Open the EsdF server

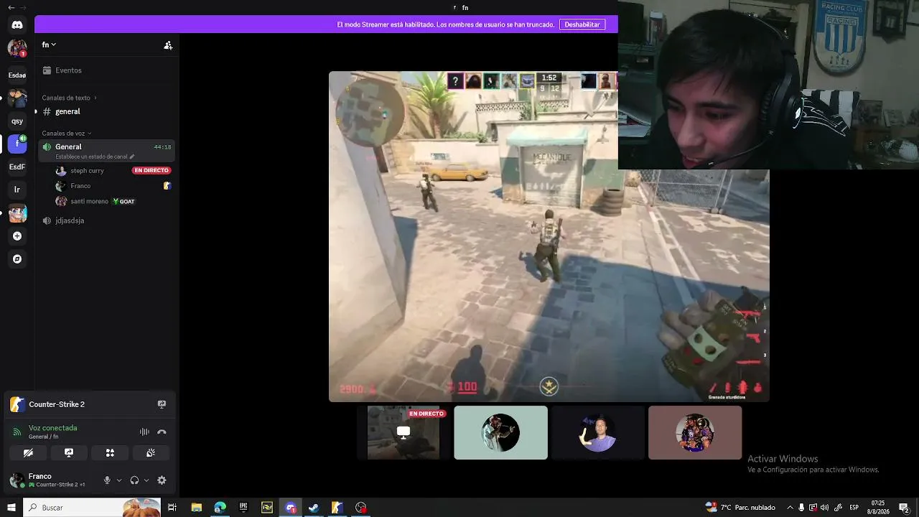17,167
